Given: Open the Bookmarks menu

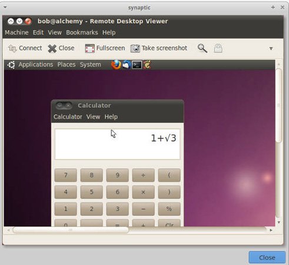Looking at the screenshot, I should click(82, 32).
